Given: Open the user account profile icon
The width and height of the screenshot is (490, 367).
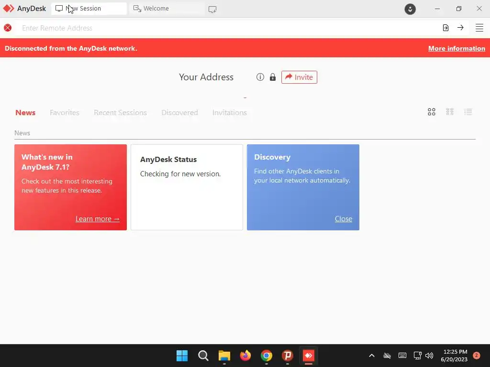Looking at the screenshot, I should pos(410,9).
